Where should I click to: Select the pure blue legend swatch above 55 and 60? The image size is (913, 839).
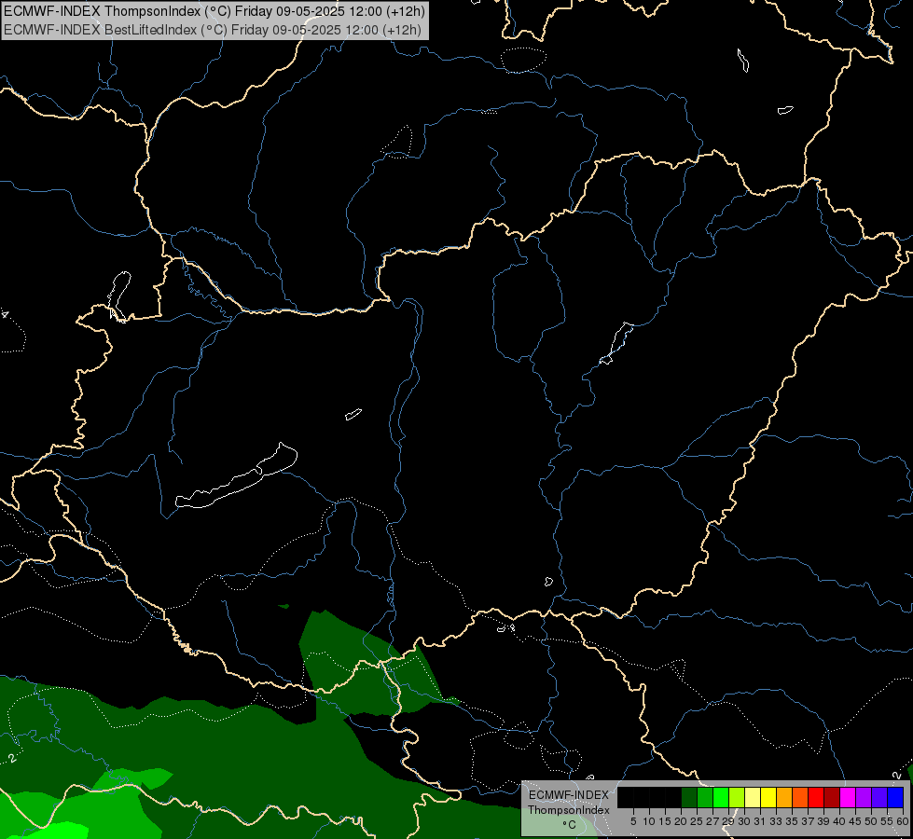click(895, 798)
